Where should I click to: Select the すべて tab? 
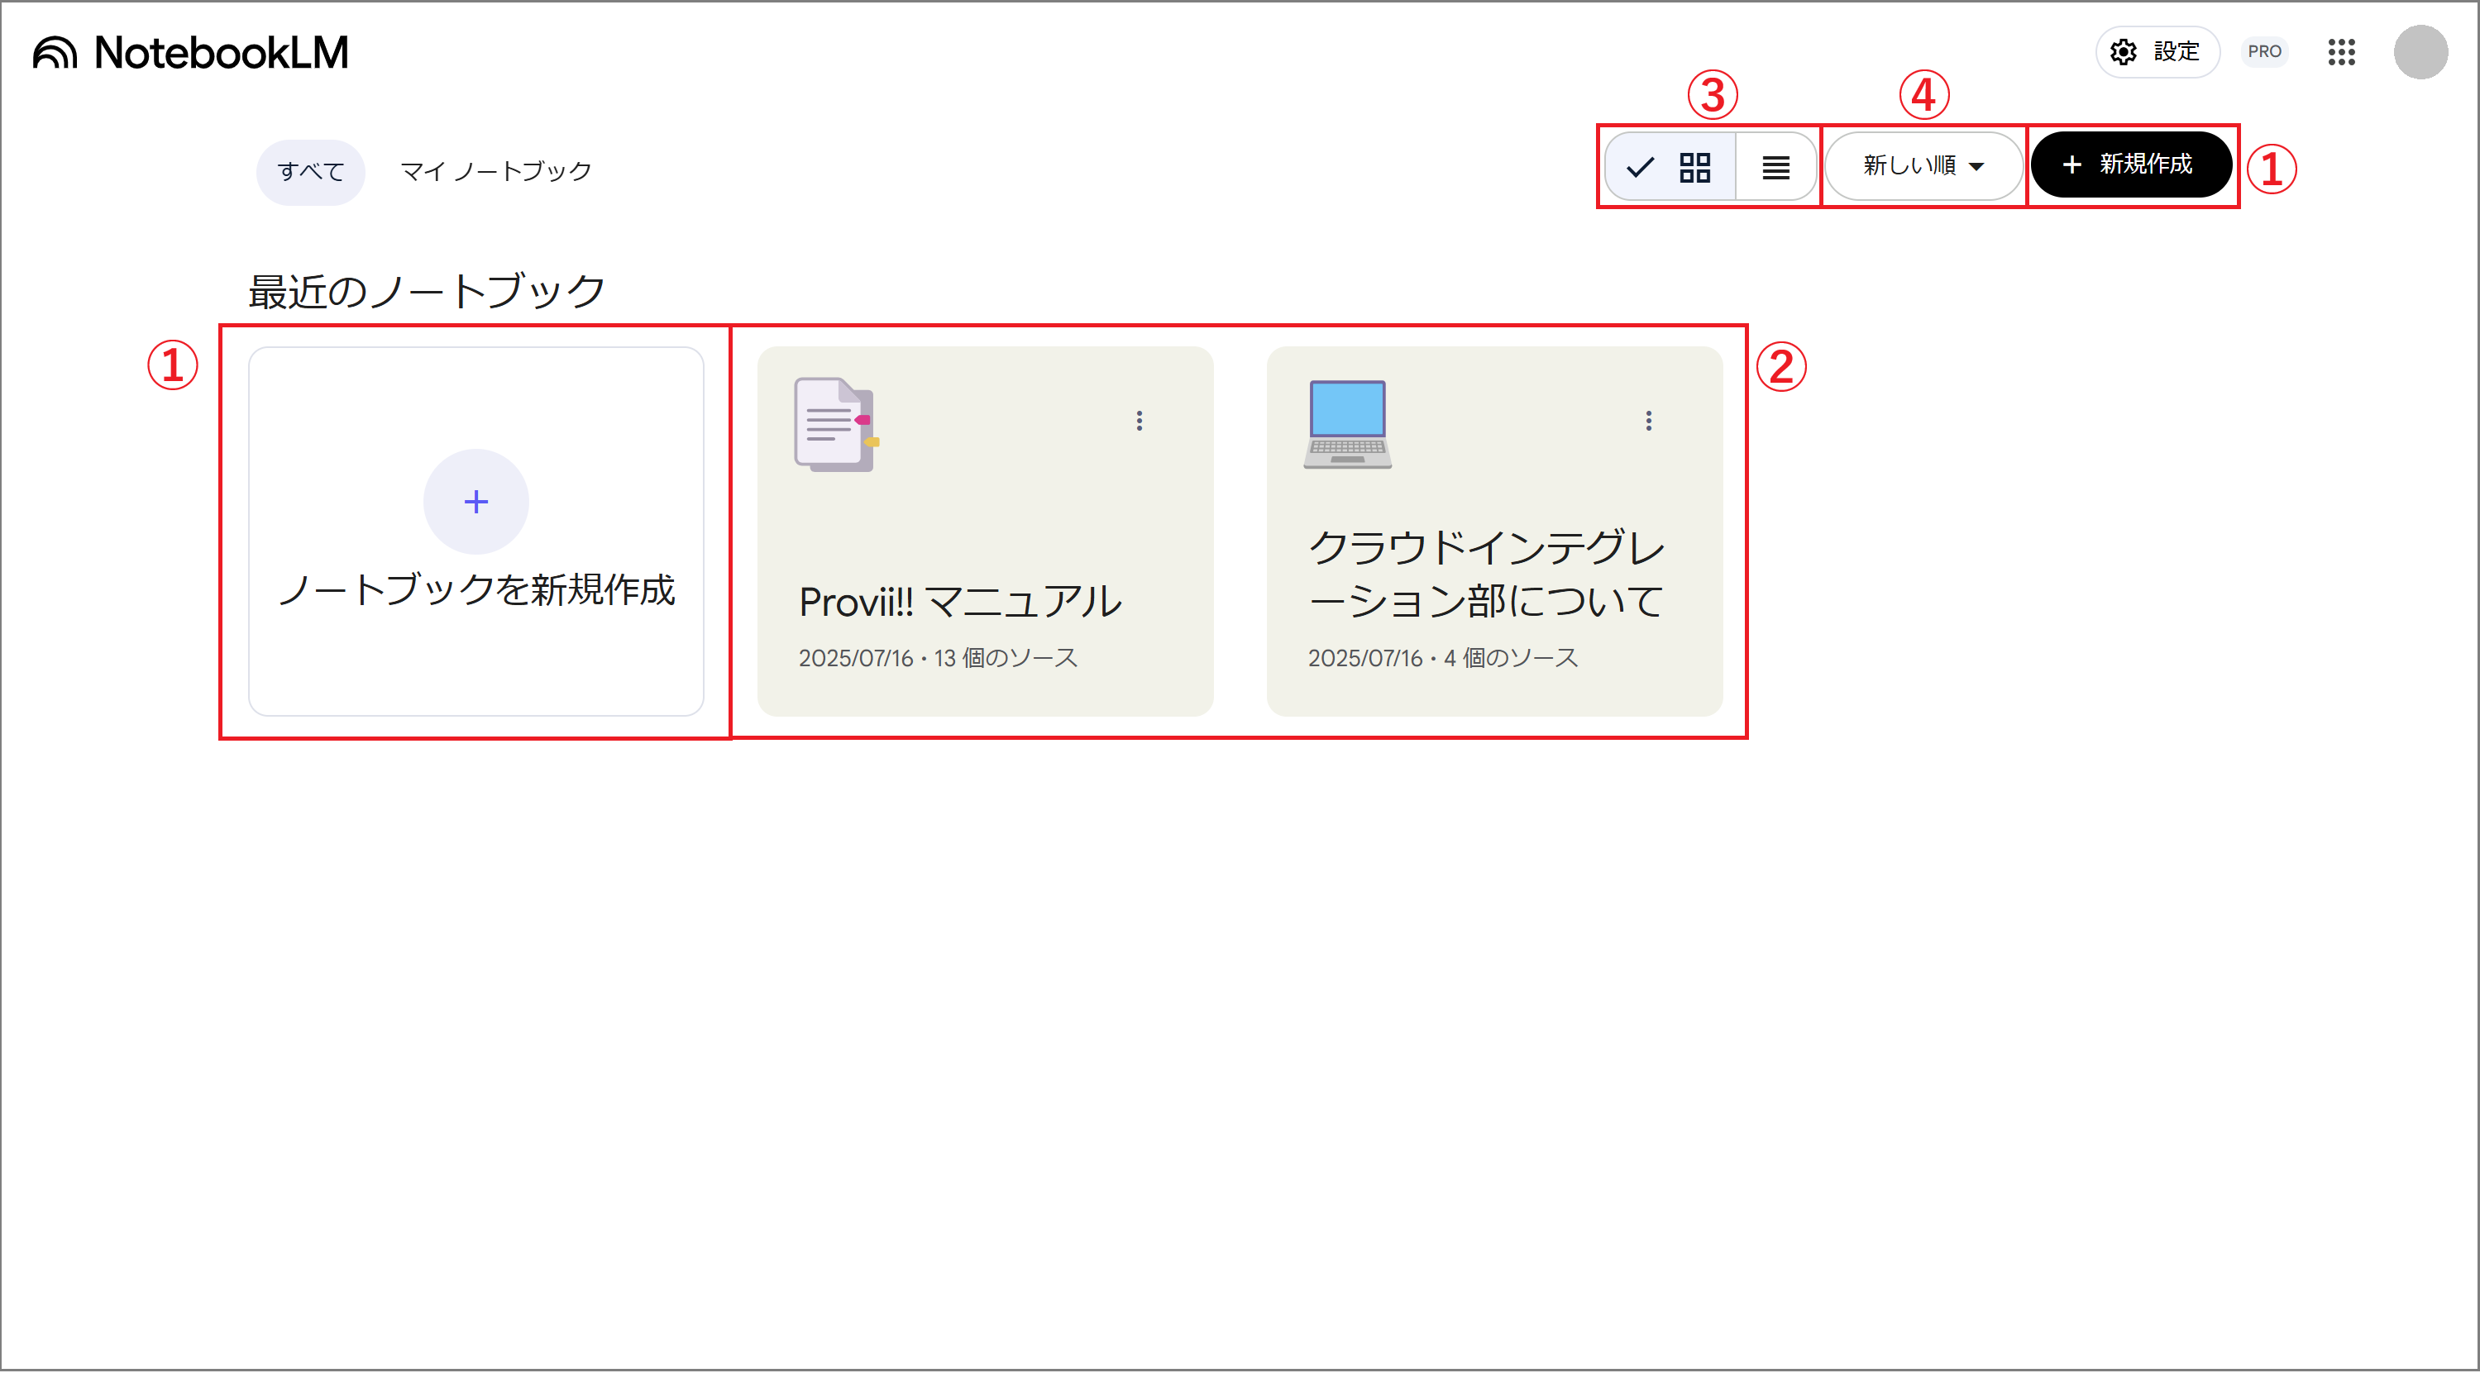coord(310,171)
